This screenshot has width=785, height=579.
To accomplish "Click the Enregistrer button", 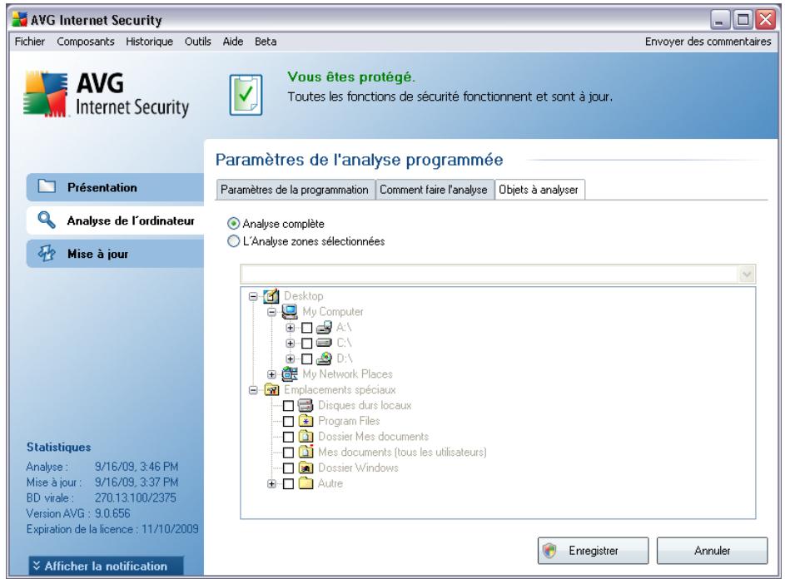I will pyautogui.click(x=593, y=551).
